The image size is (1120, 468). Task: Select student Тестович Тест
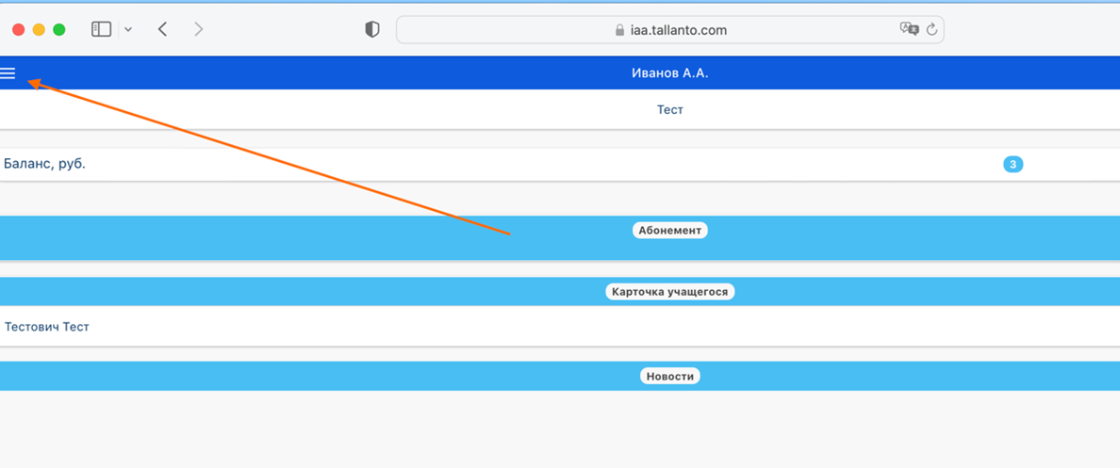[x=47, y=327]
